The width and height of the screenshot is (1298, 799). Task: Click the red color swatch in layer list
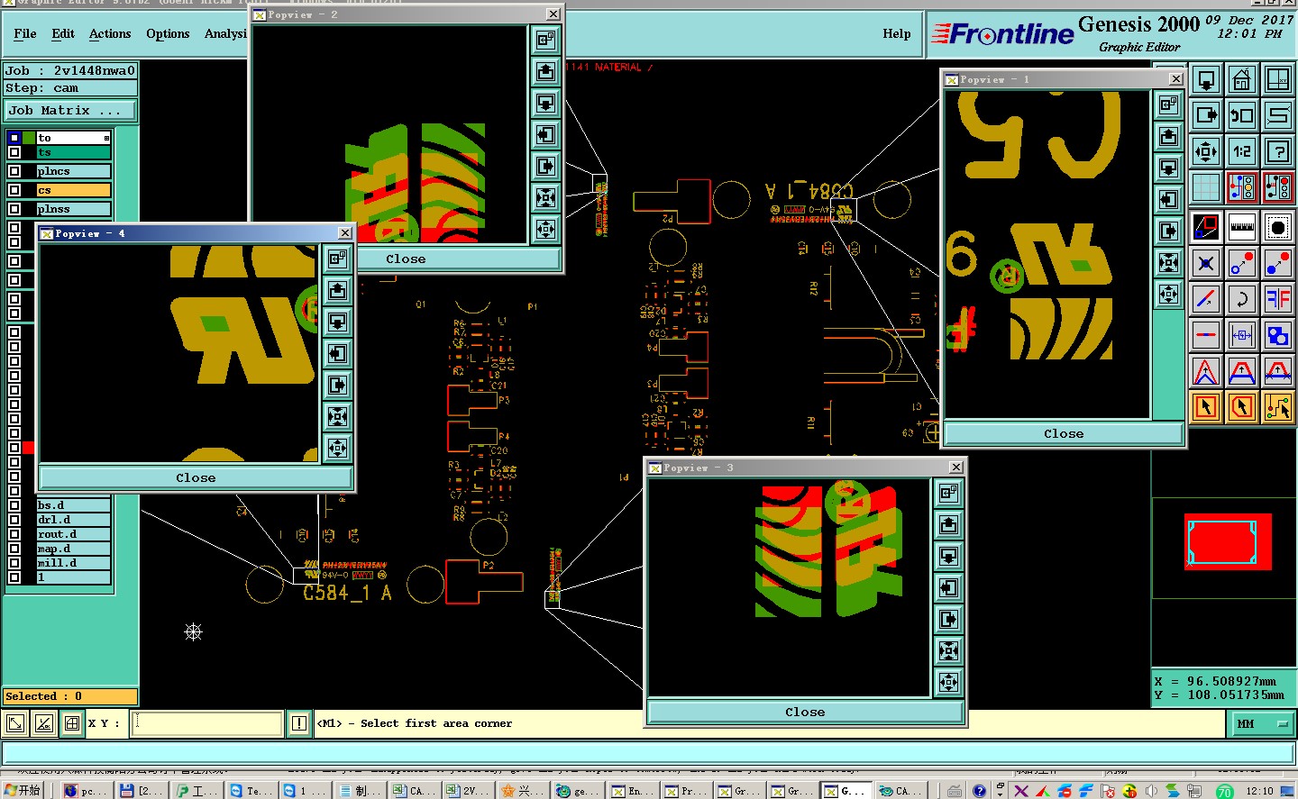coord(29,448)
